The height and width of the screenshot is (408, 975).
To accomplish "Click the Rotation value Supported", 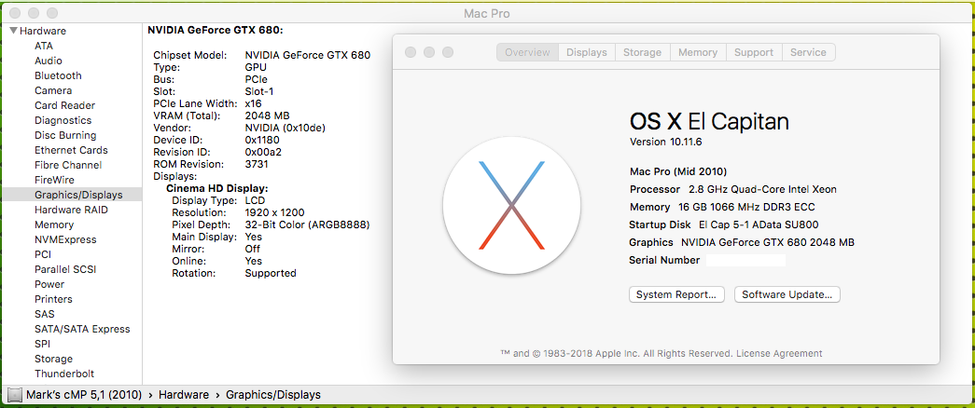I will [271, 273].
